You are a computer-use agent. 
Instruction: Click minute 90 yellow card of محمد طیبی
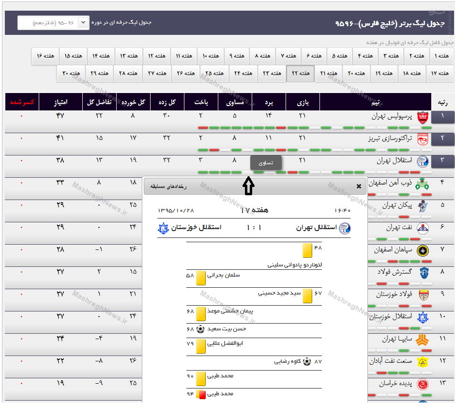(201, 379)
